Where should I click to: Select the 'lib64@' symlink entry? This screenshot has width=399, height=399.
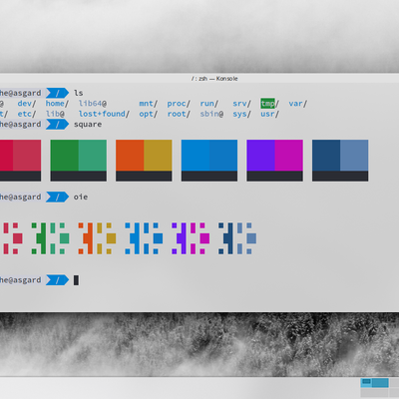(x=93, y=104)
